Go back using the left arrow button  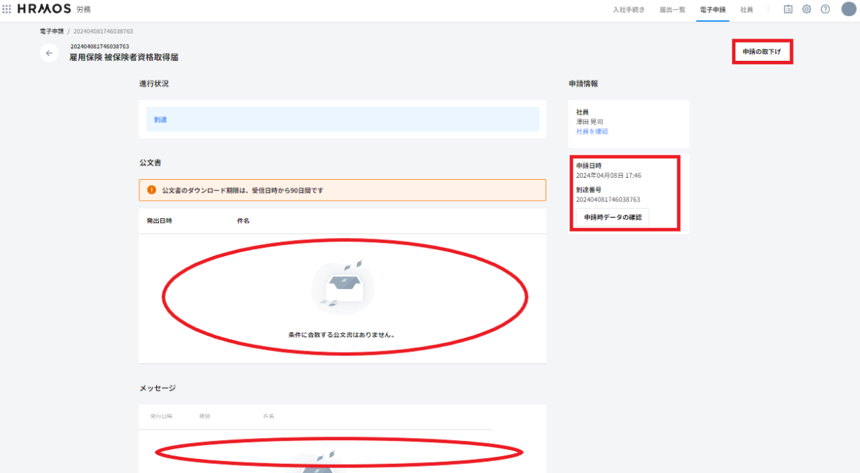tap(49, 53)
